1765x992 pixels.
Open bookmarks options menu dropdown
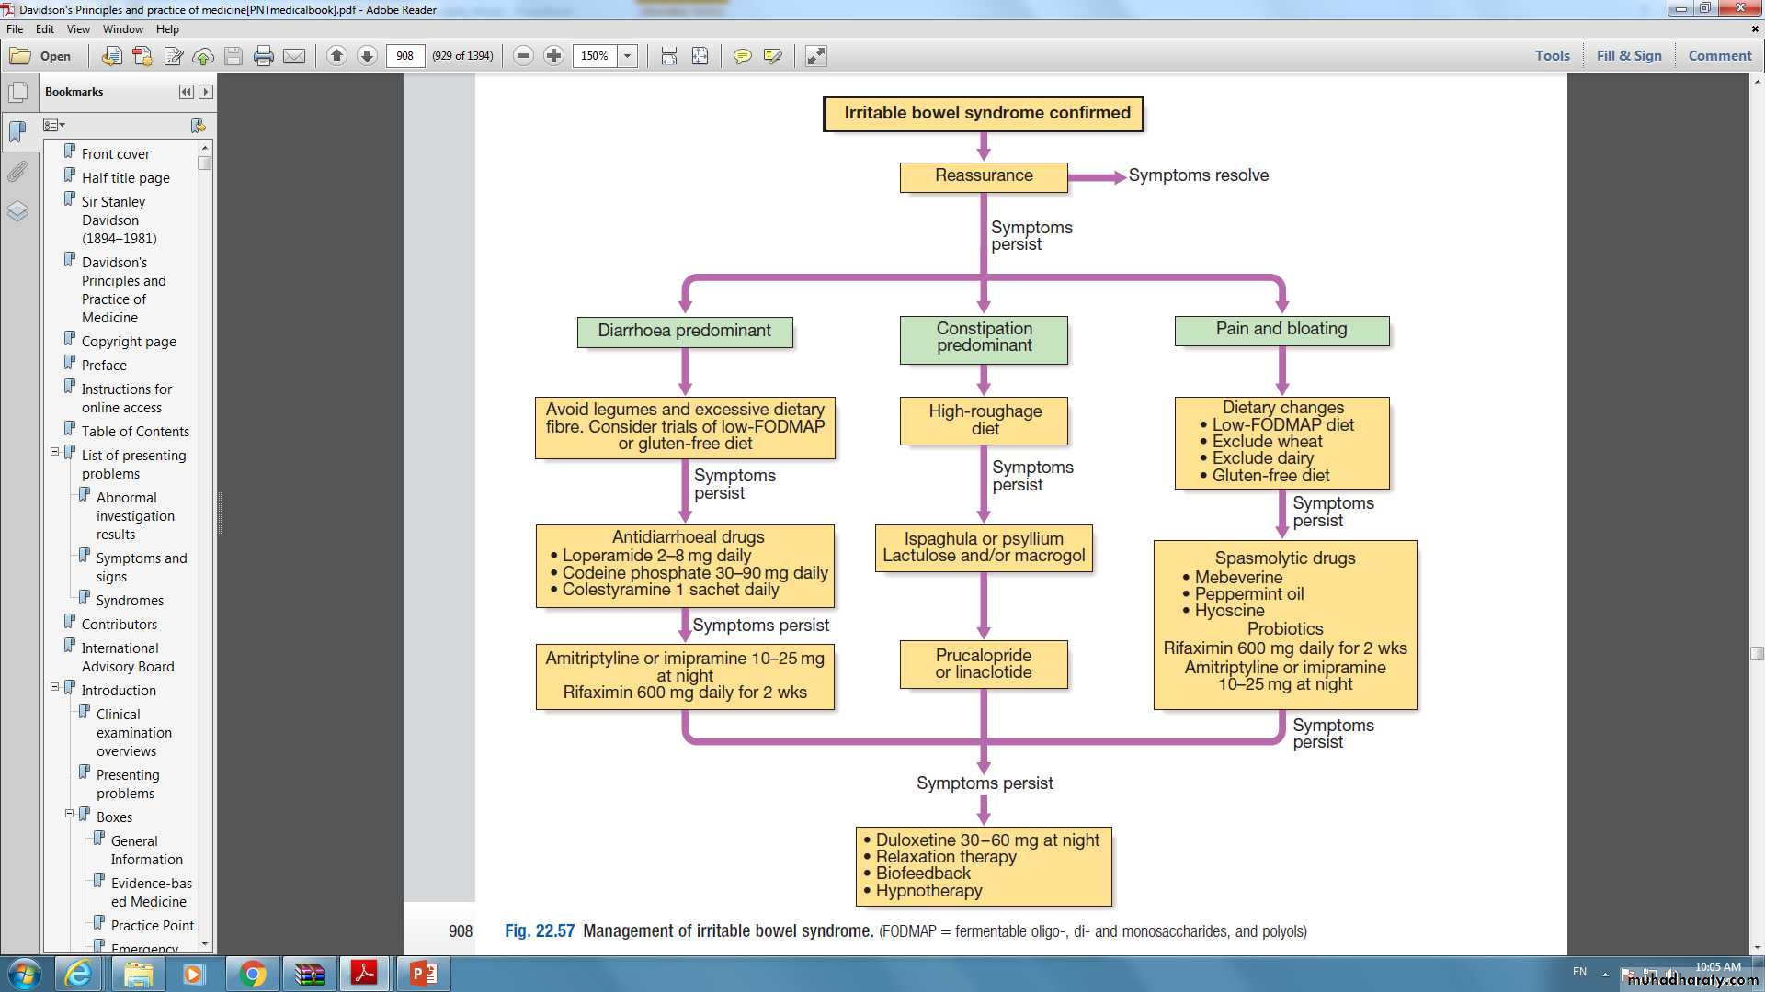[x=55, y=125]
